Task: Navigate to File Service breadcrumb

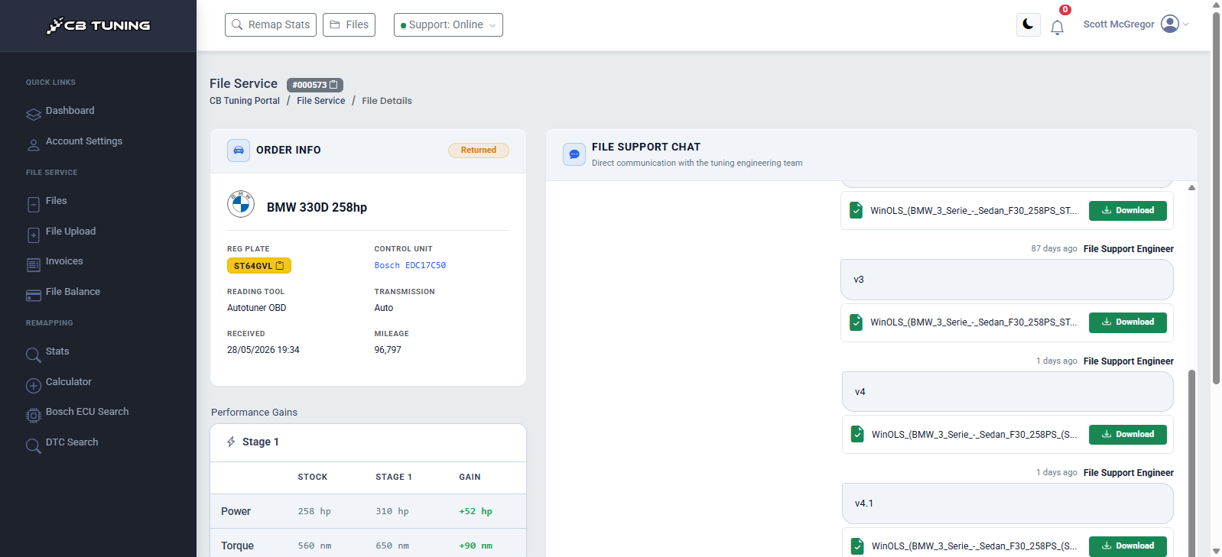Action: point(321,101)
